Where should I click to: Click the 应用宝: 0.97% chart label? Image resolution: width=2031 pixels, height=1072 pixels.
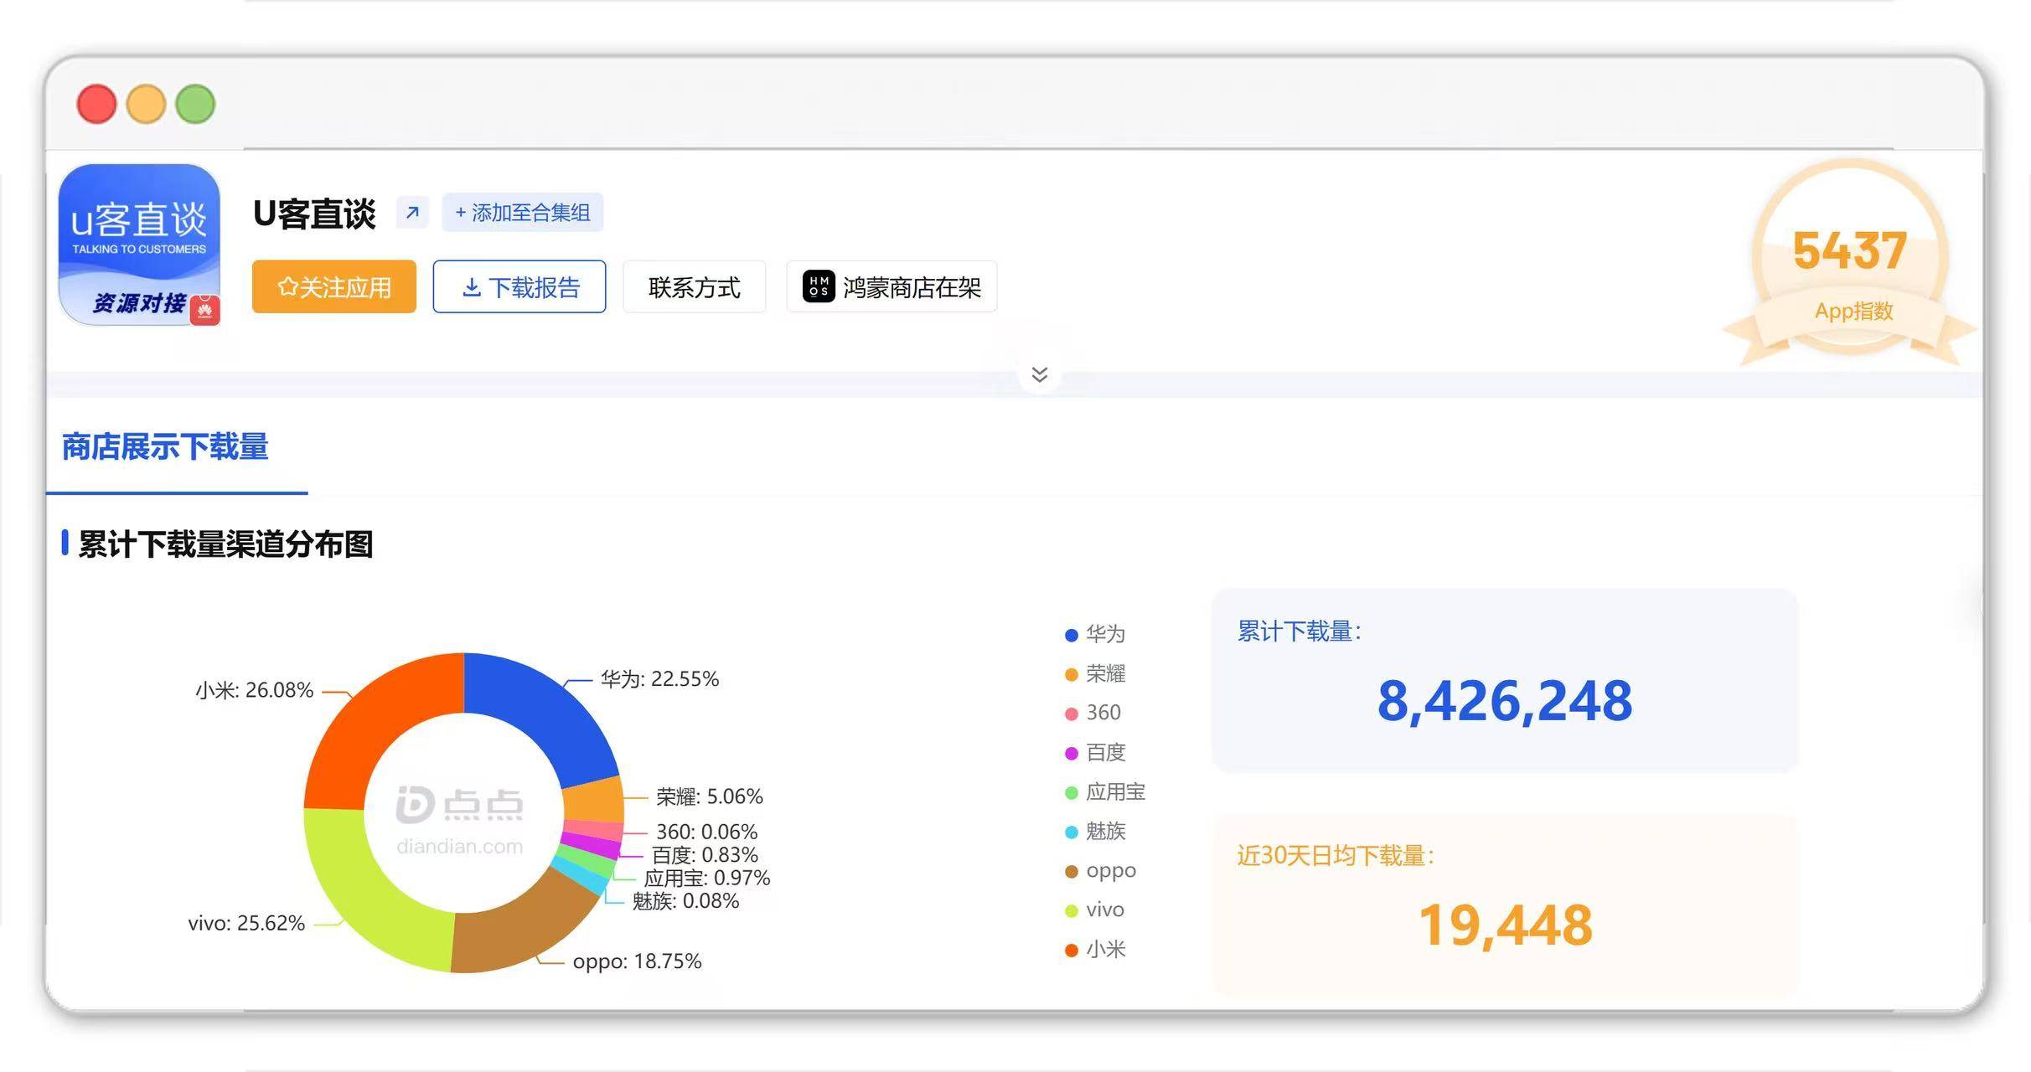tap(707, 878)
